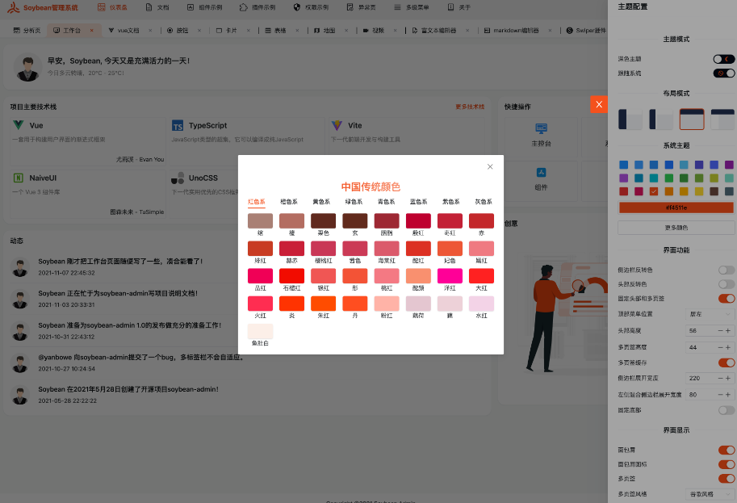
Task: Toggle the 跟随系统 follow-system switch
Action: tap(724, 73)
